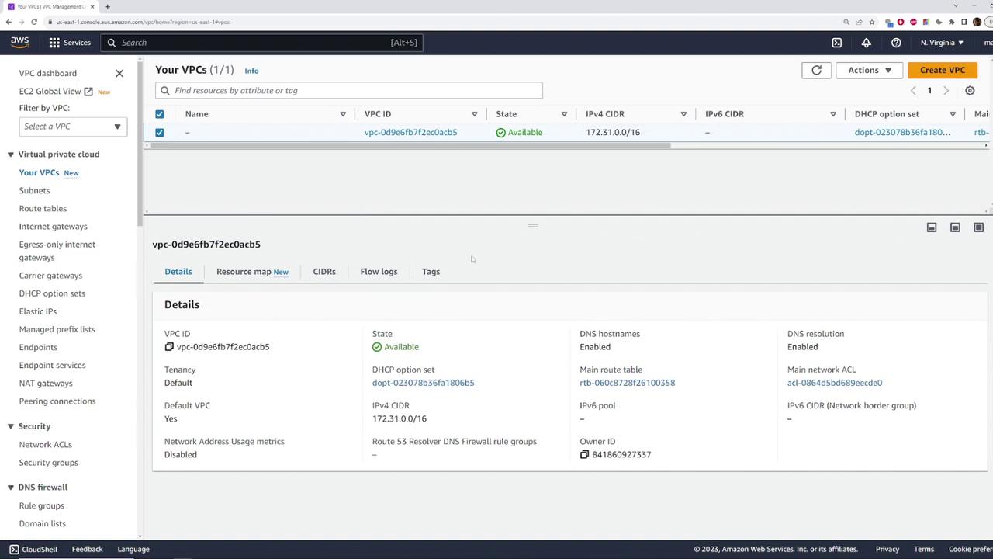
Task: Open the CloudShell icon in top bar
Action: (x=836, y=43)
